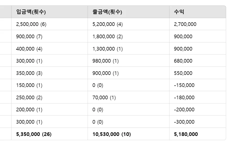229x148 pixels.
Task: Click the 수익 column header
Action: point(198,12)
